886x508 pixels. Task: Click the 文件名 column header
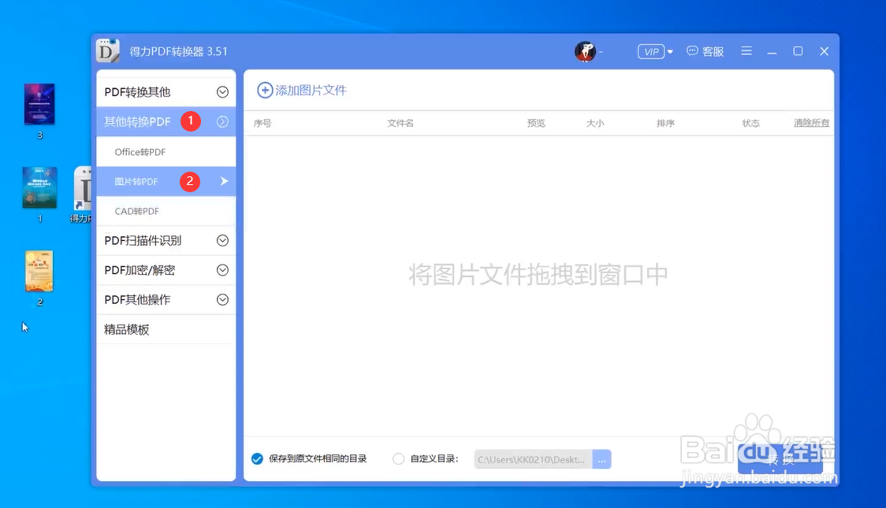pos(400,123)
